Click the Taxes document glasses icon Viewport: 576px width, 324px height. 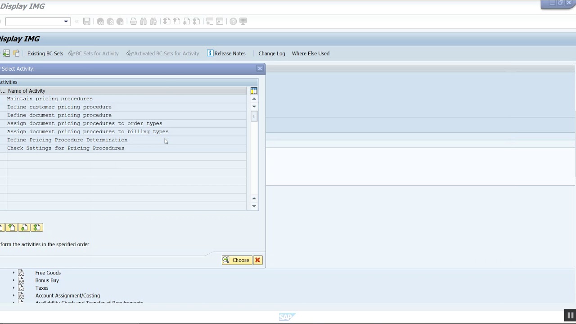pyautogui.click(x=21, y=288)
